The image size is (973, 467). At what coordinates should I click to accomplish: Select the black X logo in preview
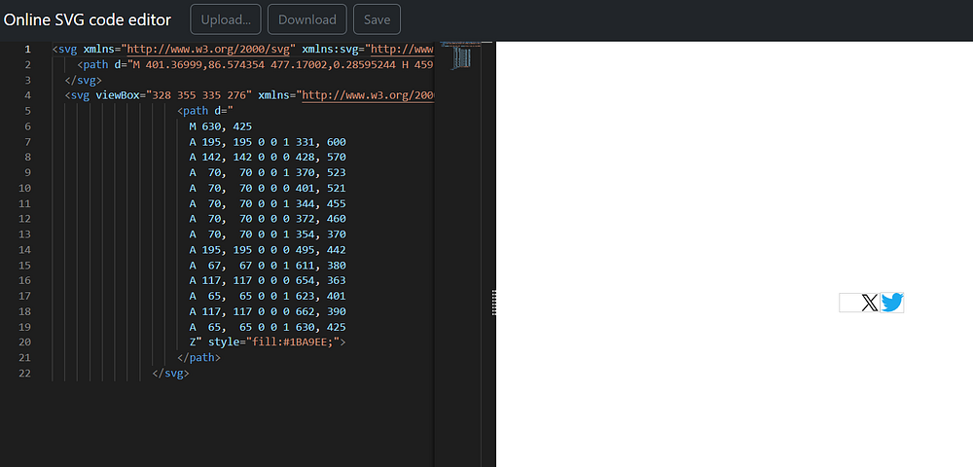(x=870, y=303)
